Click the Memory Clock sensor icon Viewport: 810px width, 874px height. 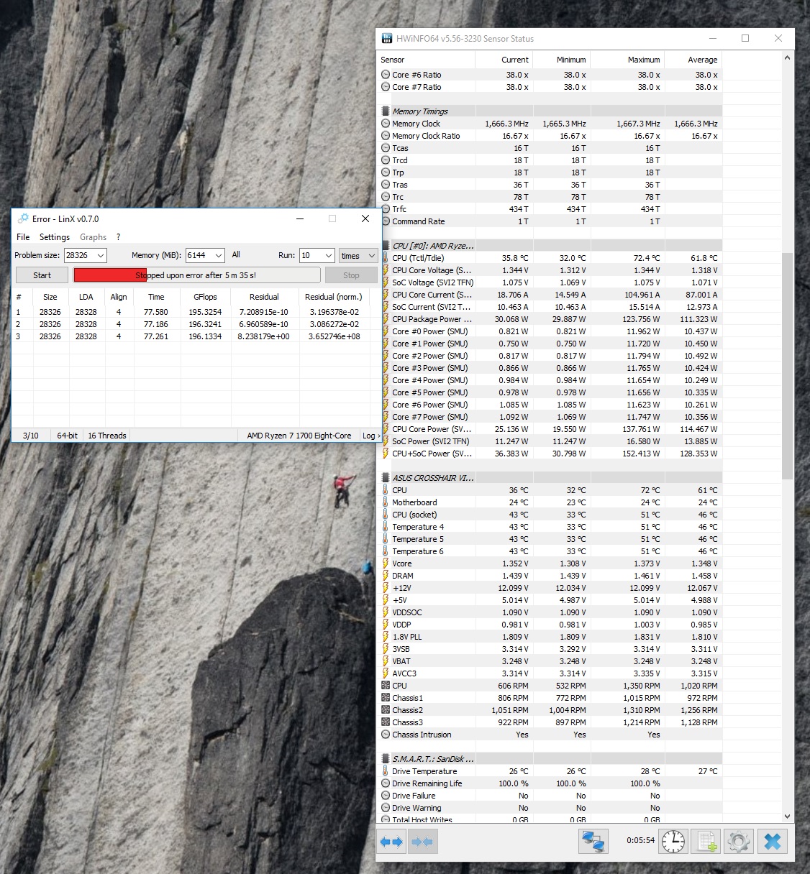click(x=386, y=124)
